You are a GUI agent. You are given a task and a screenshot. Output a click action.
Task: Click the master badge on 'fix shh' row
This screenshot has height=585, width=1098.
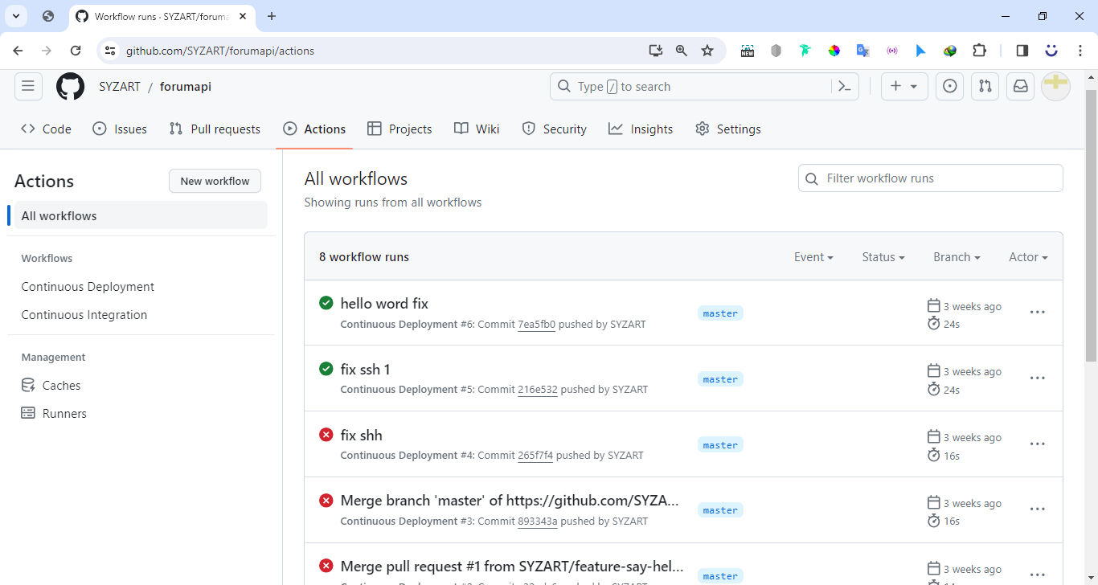click(x=720, y=445)
